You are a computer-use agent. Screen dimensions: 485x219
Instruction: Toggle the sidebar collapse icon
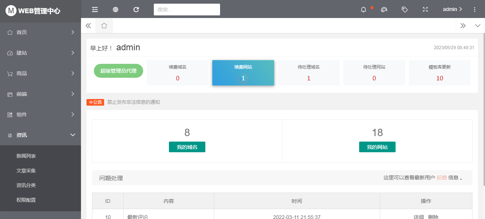[x=95, y=9]
